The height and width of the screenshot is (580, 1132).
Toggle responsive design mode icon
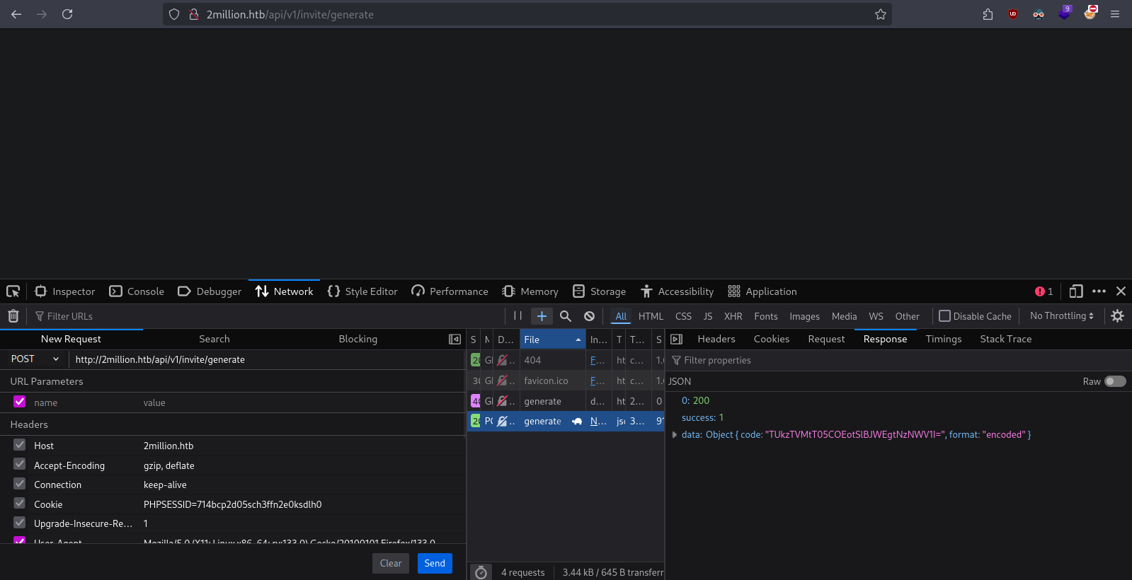tap(1076, 291)
